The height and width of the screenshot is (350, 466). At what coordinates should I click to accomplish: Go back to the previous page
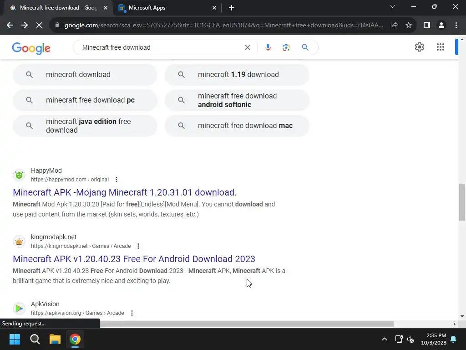point(10,26)
